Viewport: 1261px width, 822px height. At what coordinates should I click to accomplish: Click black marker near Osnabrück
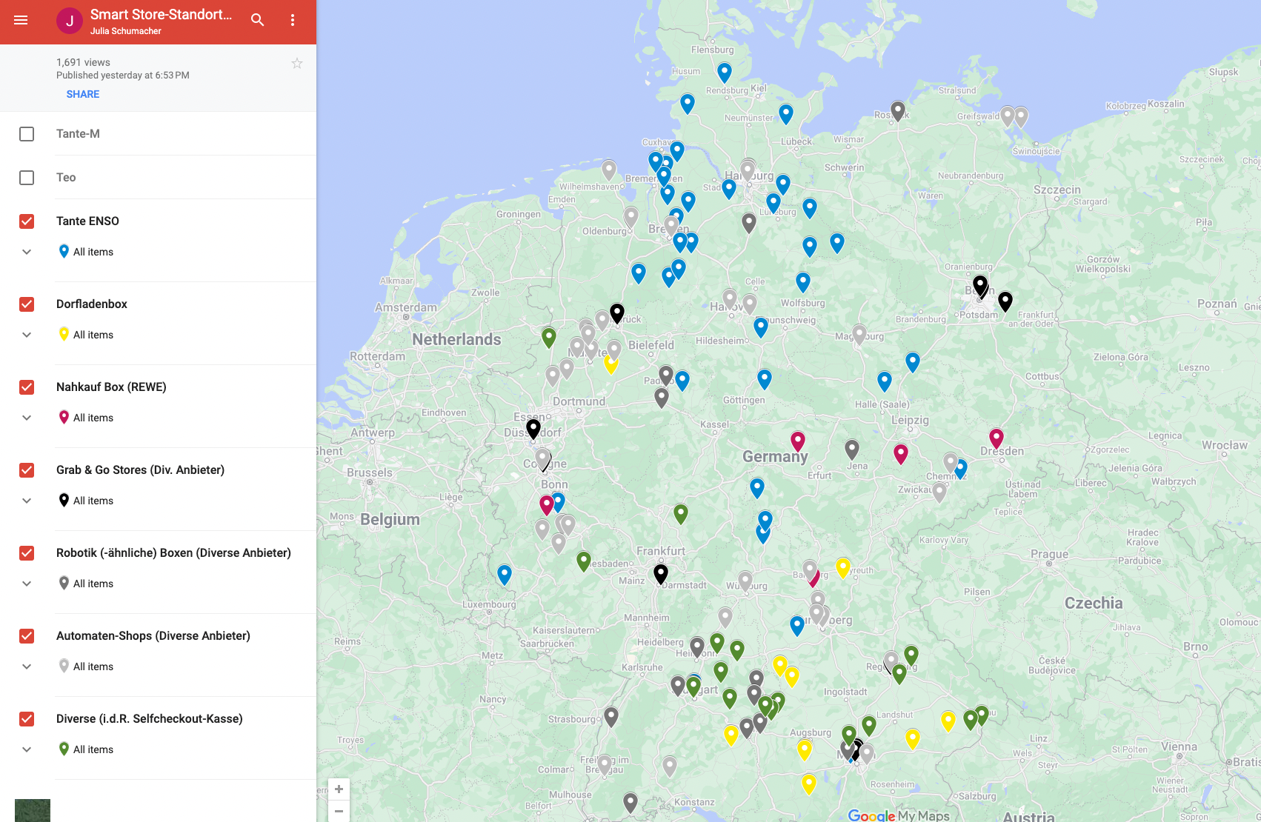617,313
